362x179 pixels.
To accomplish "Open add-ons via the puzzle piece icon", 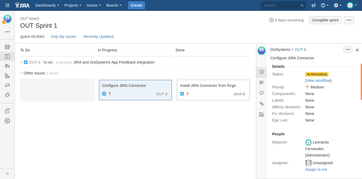I will 7,95.
